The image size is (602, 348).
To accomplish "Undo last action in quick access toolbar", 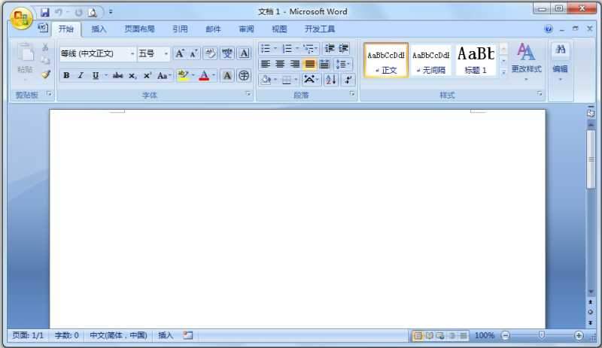I will tap(59, 12).
